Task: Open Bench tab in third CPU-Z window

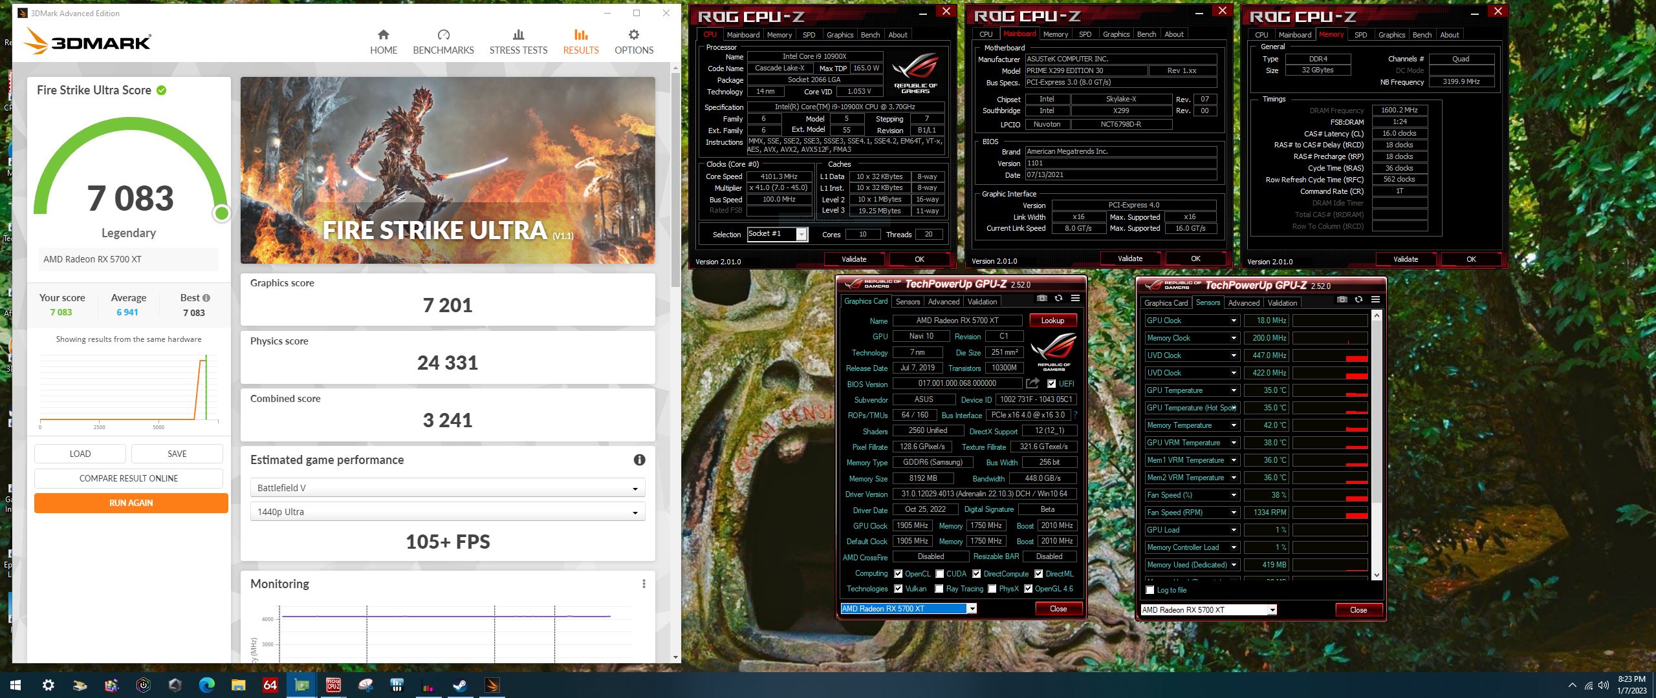Action: pos(1422,35)
